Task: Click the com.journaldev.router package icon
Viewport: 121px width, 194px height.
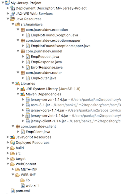Action: click(x=23, y=73)
